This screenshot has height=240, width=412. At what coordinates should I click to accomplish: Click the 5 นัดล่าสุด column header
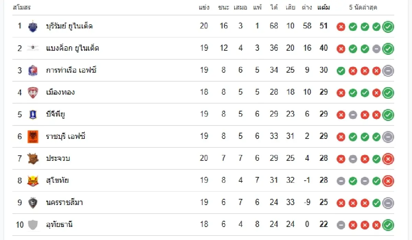coord(363,8)
